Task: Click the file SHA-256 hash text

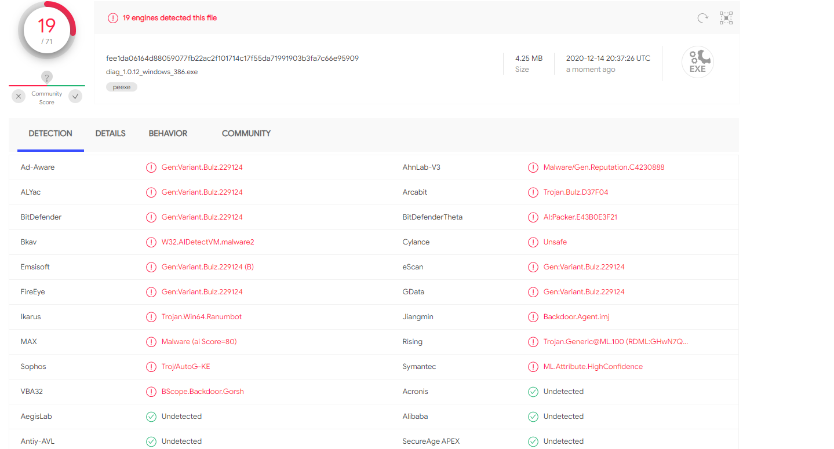Action: [x=232, y=59]
